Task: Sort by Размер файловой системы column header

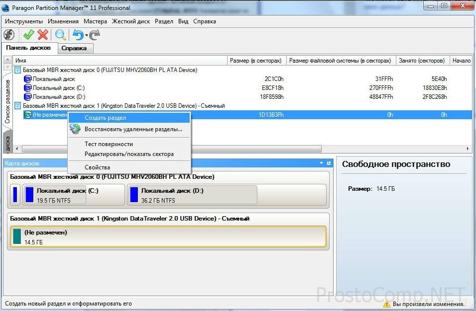Action: 341,61
